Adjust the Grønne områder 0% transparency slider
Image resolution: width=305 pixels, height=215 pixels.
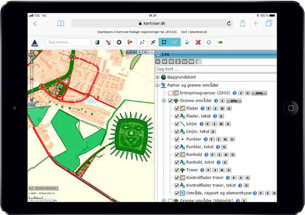(x=234, y=101)
